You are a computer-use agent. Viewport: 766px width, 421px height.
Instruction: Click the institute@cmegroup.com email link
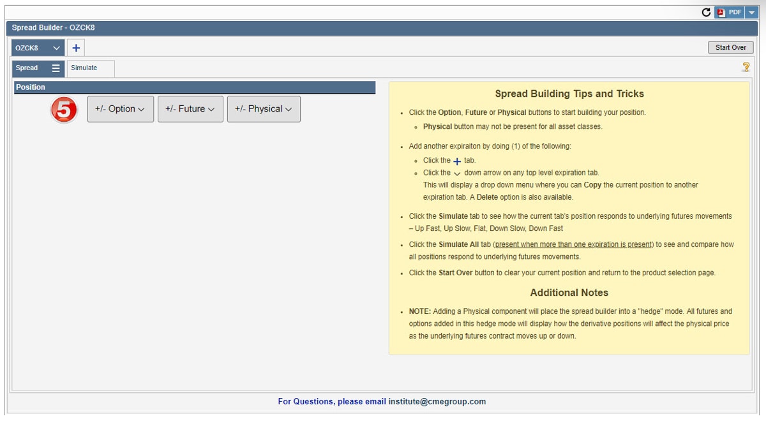coord(437,402)
